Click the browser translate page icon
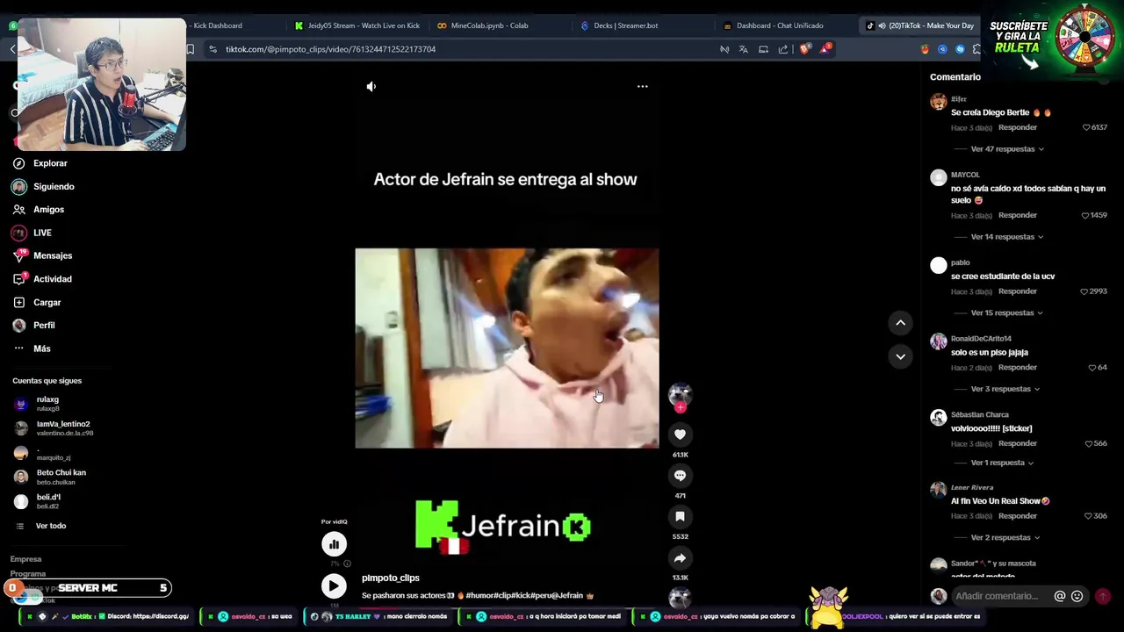Viewport: 1124px width, 632px height. (744, 49)
